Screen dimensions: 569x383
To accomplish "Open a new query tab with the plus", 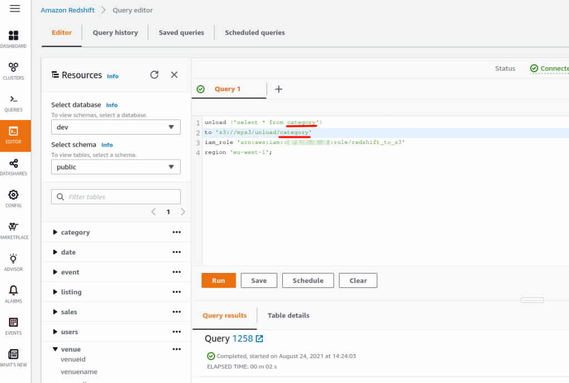I will click(x=278, y=89).
